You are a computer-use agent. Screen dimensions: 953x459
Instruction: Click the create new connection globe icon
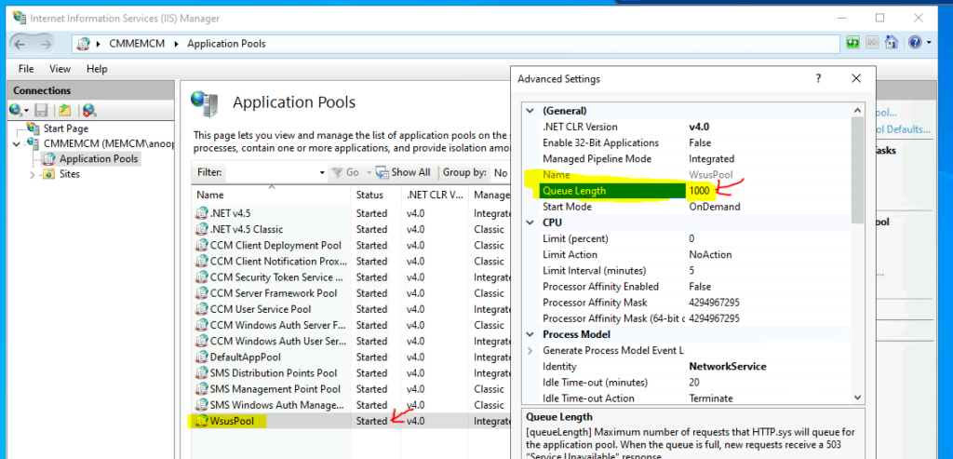17,110
